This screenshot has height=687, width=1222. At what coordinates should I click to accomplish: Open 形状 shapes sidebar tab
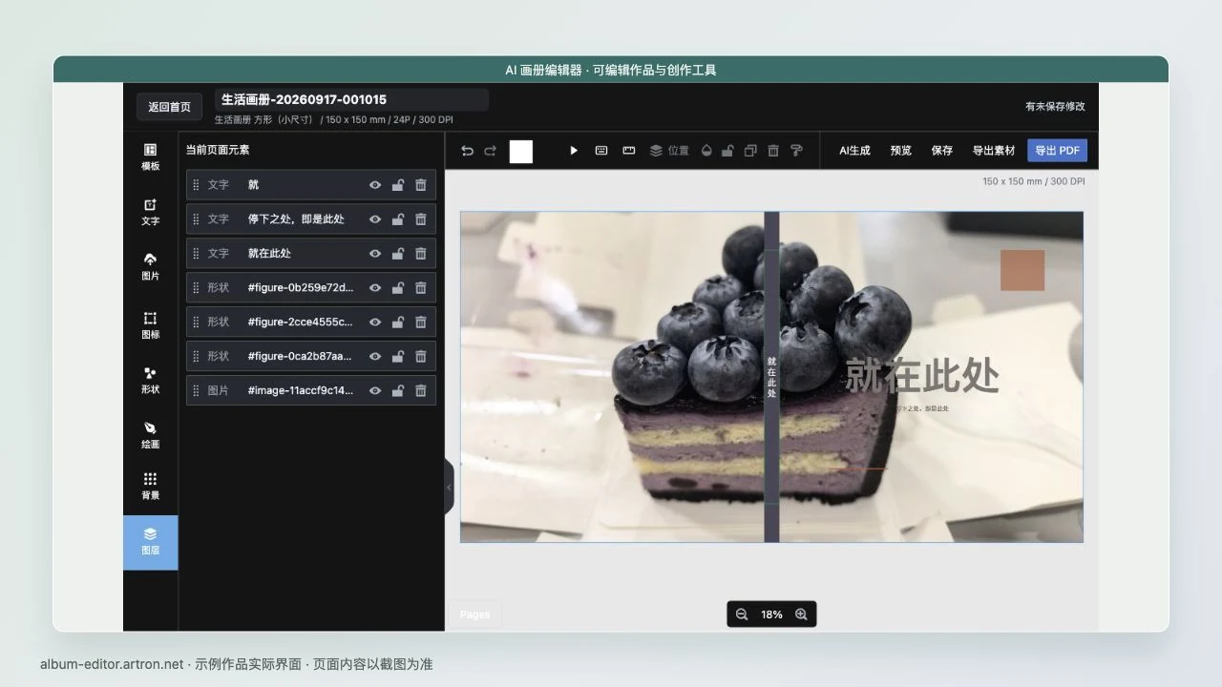[x=150, y=380]
